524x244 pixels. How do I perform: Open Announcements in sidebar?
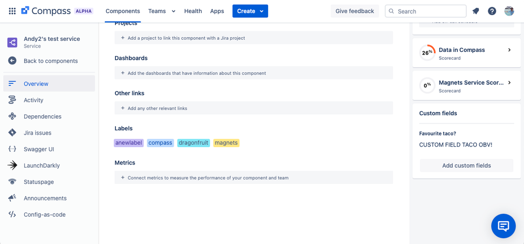tap(49, 198)
